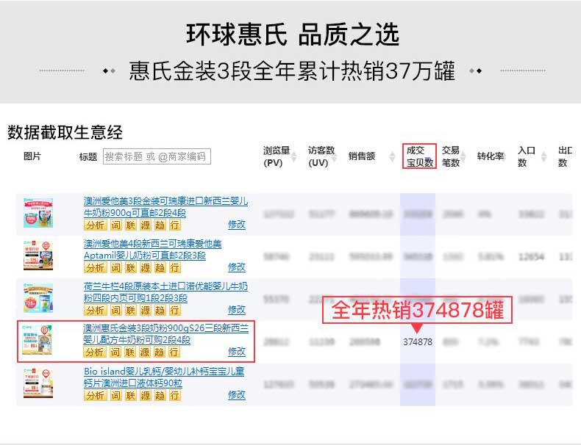
Task: Open thumbnail of 澳洲爱他美4段 product
Action: [x=38, y=256]
